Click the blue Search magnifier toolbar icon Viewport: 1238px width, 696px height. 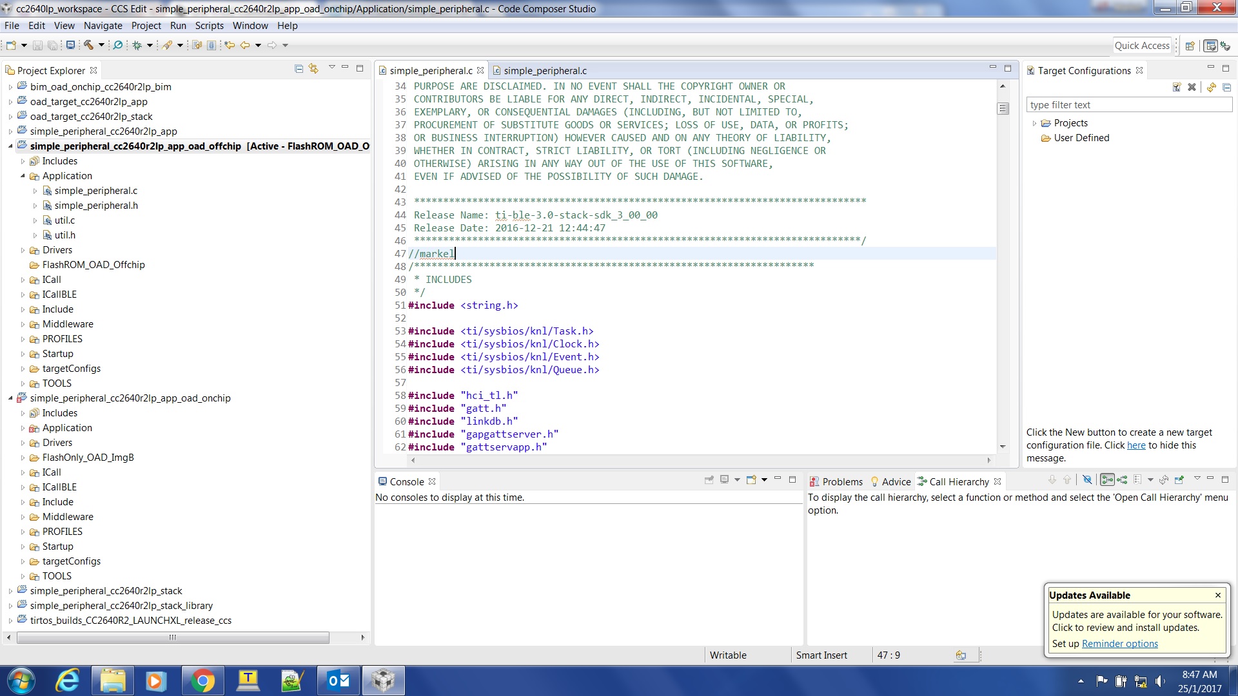click(117, 45)
